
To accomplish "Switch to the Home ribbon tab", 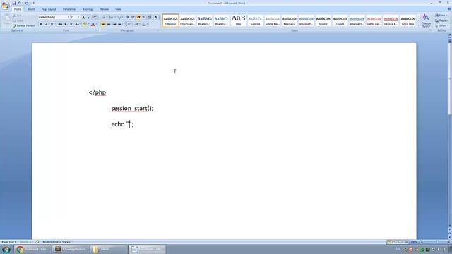I will pos(18,9).
